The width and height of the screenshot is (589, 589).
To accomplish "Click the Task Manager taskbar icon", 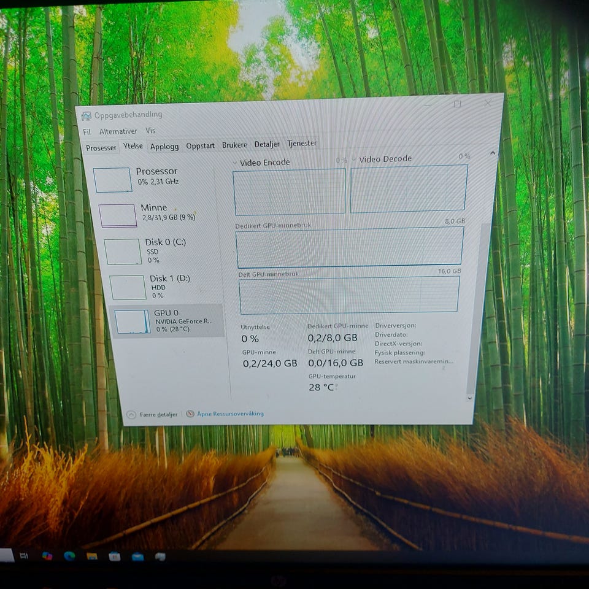I will 160,556.
